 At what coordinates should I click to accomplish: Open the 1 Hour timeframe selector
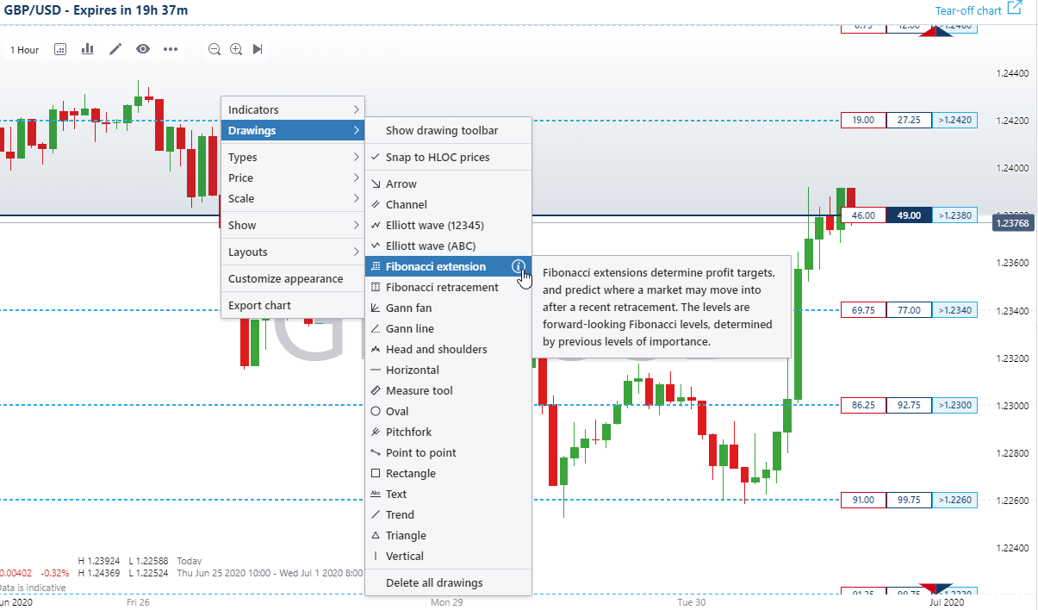(x=24, y=50)
